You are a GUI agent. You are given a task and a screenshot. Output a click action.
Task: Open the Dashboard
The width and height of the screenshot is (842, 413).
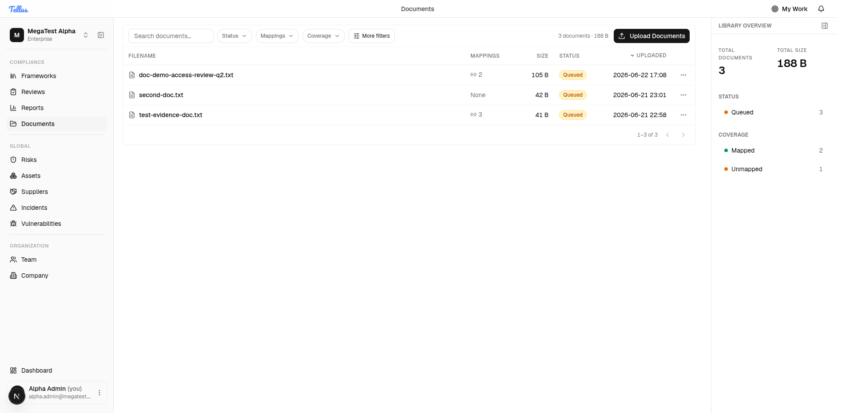(x=57, y=370)
